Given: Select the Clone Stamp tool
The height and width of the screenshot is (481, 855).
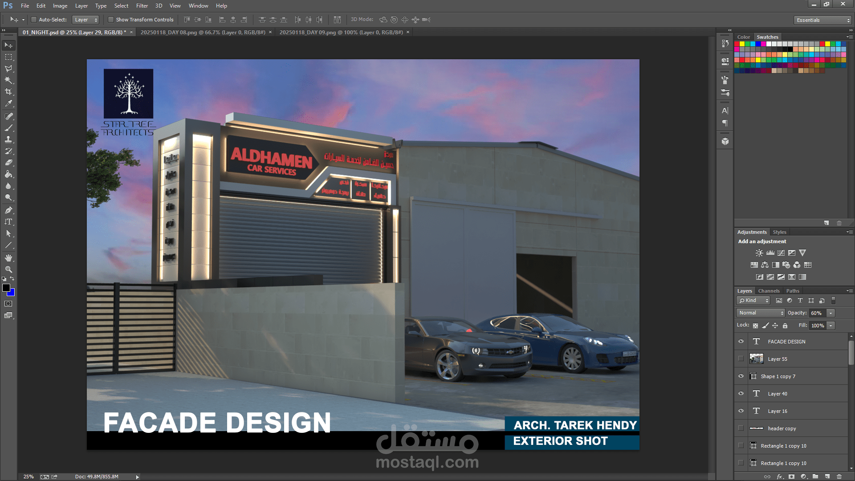Looking at the screenshot, I should [8, 139].
